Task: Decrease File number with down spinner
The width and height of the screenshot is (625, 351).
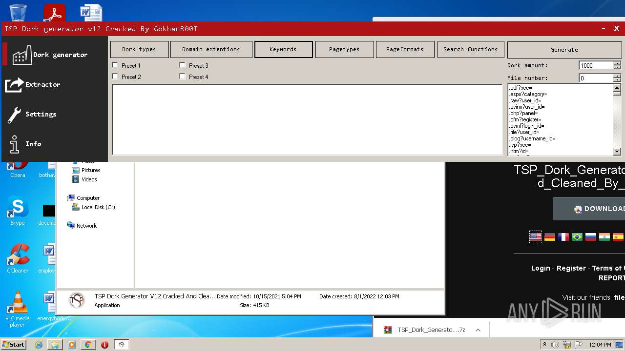Action: pos(617,80)
